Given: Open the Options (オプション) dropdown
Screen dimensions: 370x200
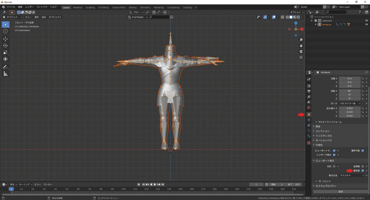Looking at the screenshot, I should [296, 12].
